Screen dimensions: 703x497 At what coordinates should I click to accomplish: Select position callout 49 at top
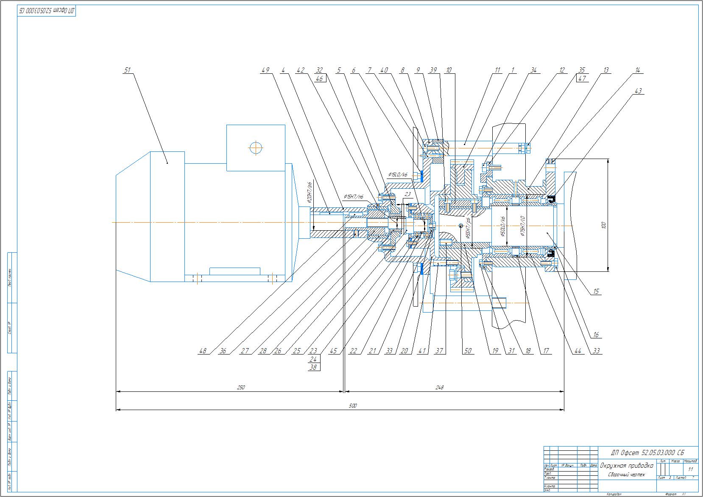click(x=265, y=70)
